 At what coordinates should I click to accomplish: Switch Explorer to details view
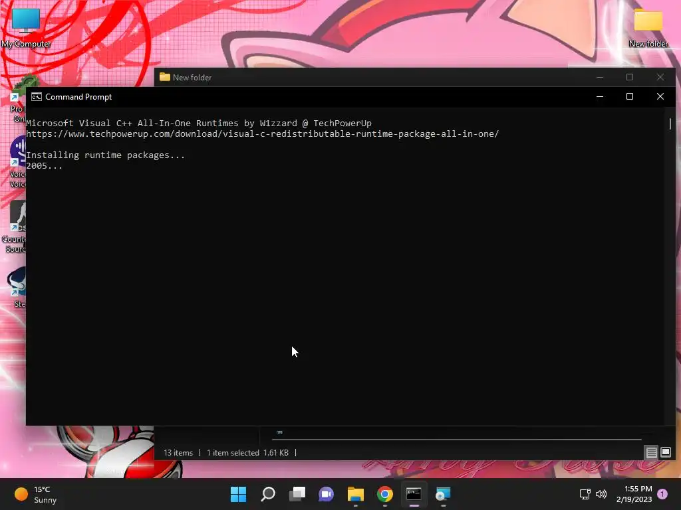click(x=651, y=453)
